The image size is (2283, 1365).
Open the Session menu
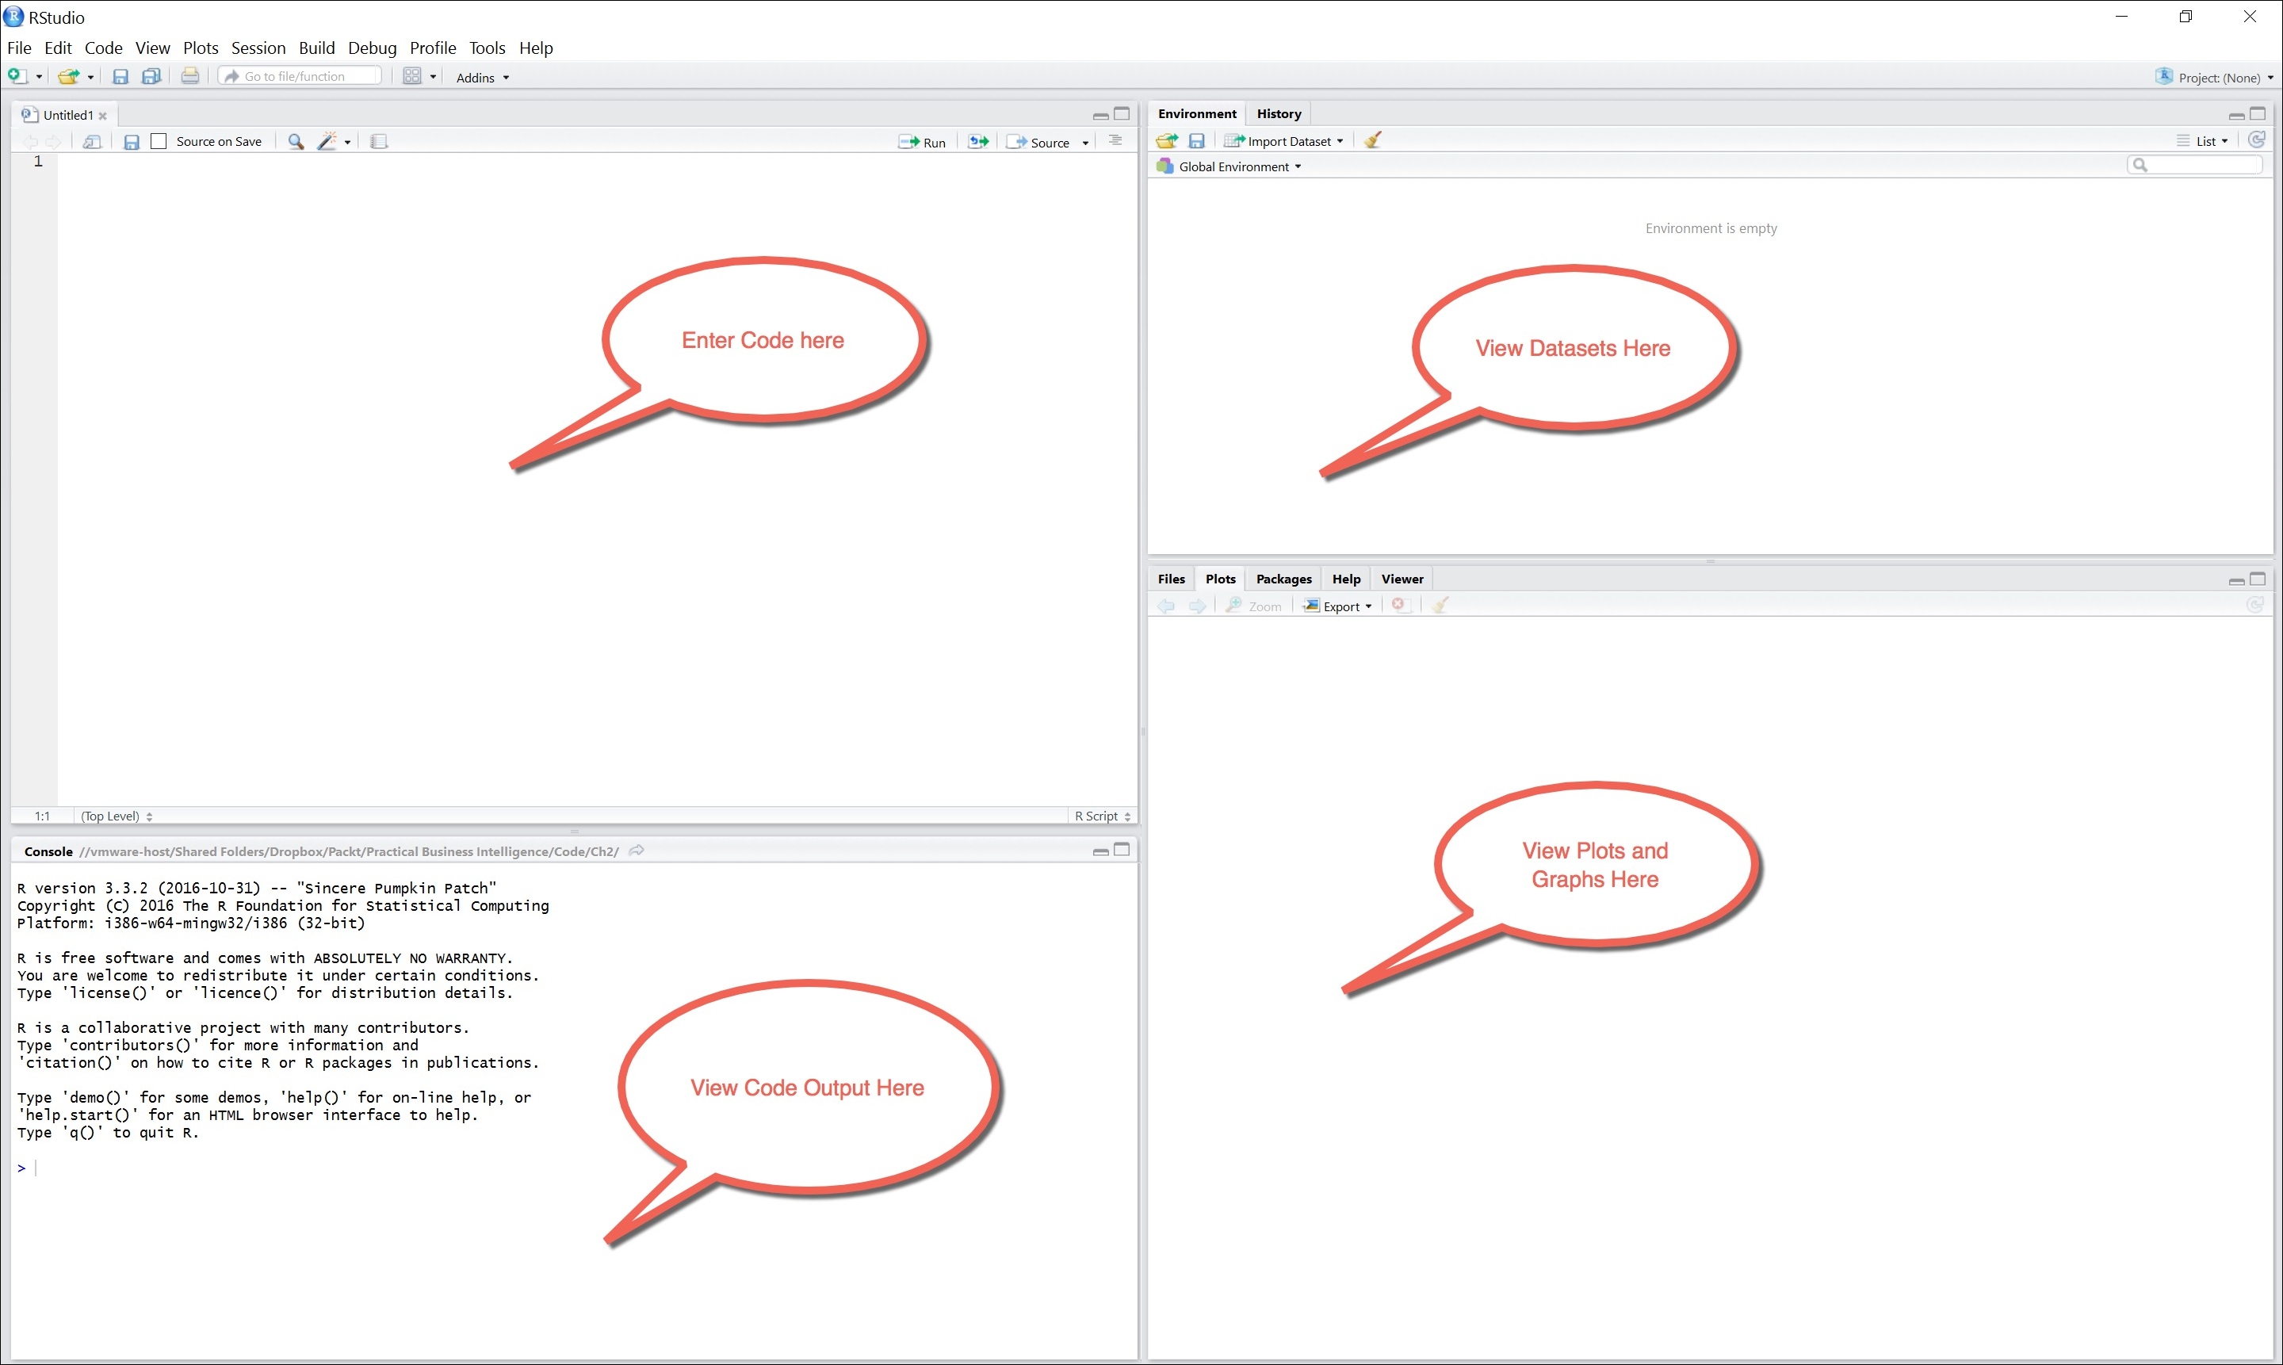click(258, 48)
